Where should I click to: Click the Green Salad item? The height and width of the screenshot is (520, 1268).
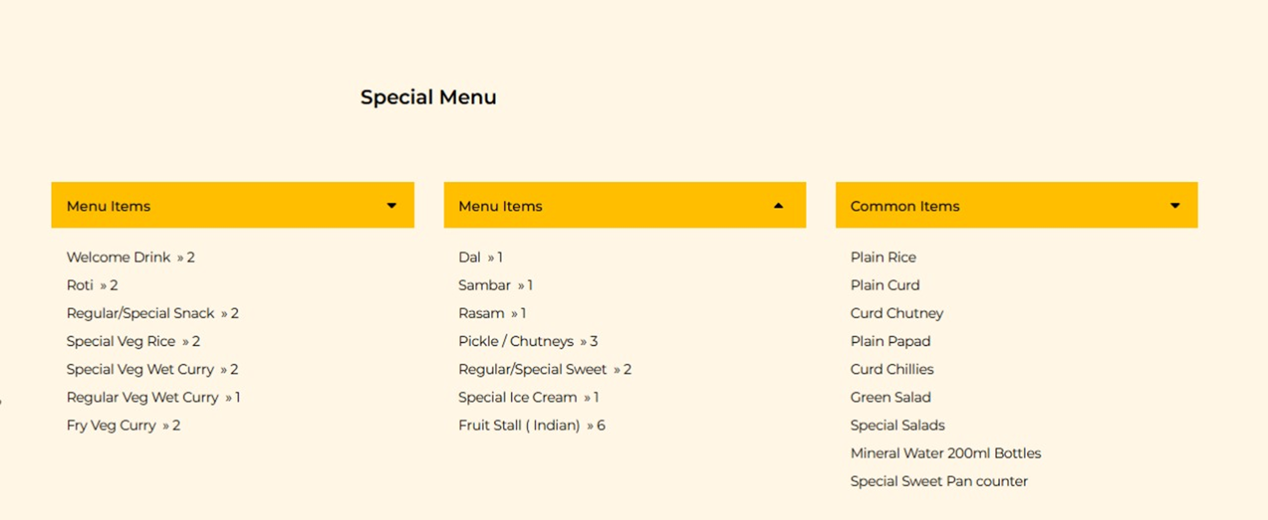(x=891, y=397)
